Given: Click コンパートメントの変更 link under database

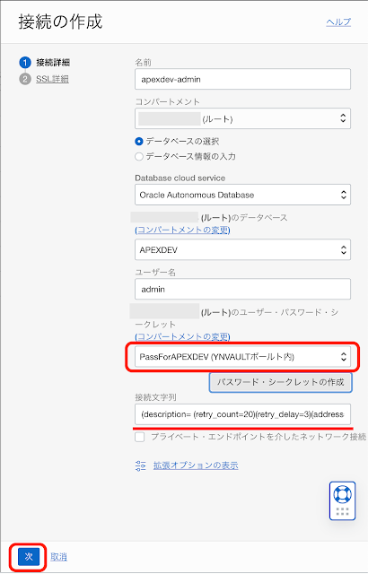Looking at the screenshot, I should 182,230.
